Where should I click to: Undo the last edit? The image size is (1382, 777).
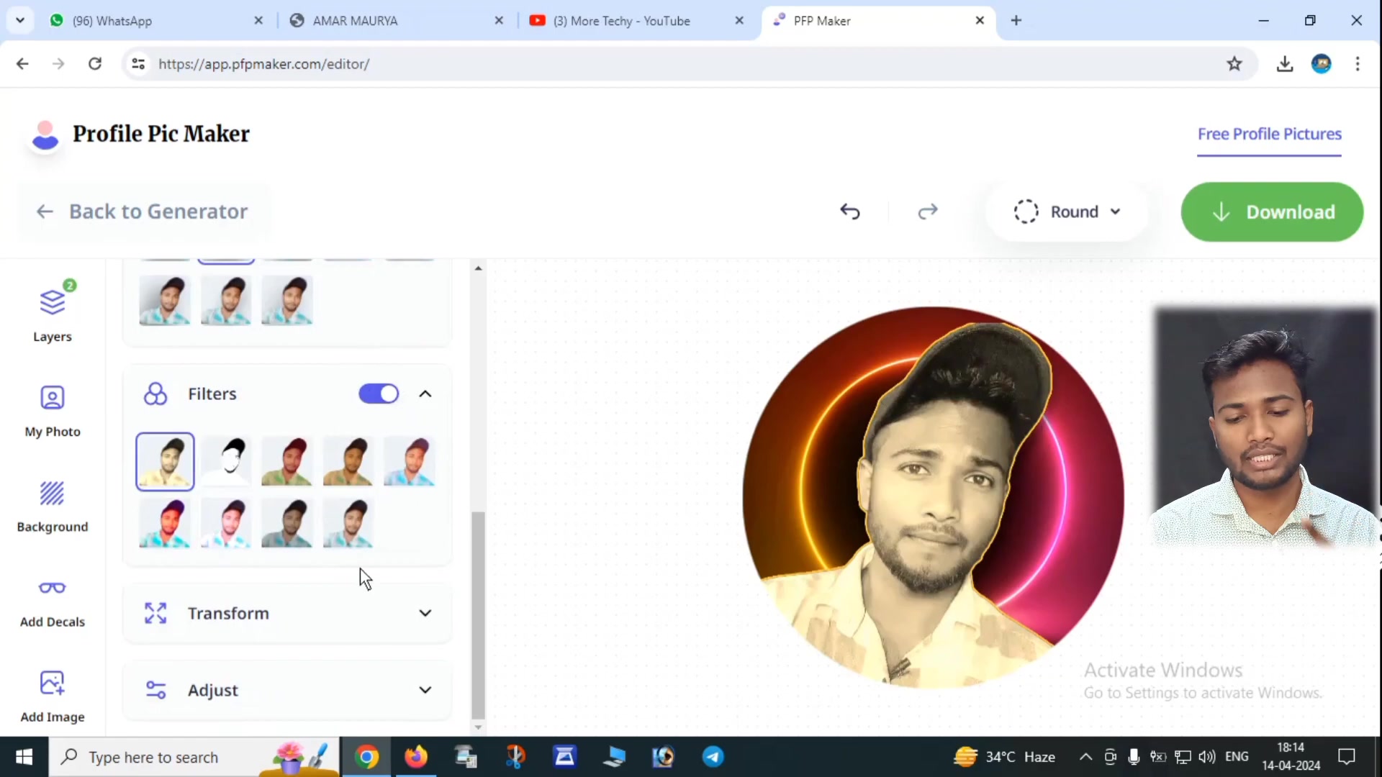tap(850, 212)
